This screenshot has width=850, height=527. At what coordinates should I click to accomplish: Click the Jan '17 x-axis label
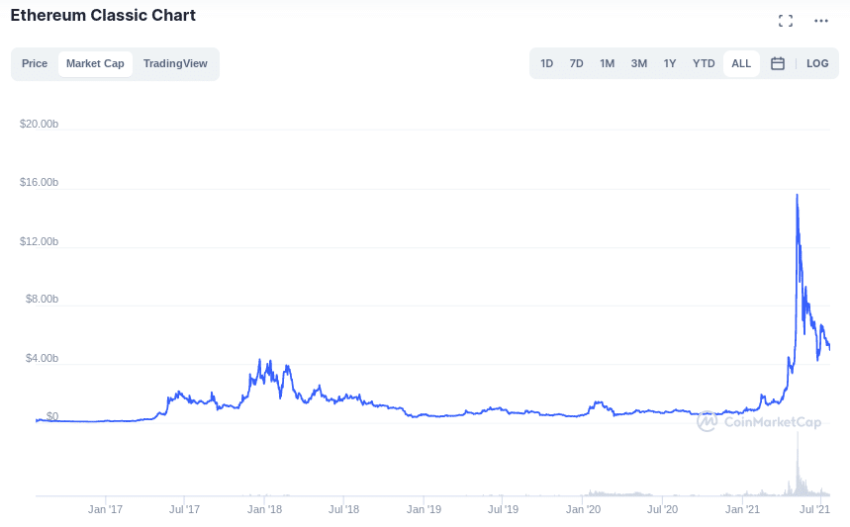(x=105, y=509)
